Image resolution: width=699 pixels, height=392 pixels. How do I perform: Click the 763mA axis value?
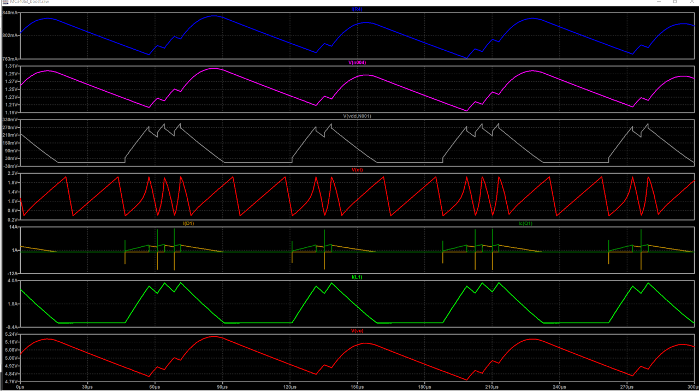pyautogui.click(x=11, y=59)
